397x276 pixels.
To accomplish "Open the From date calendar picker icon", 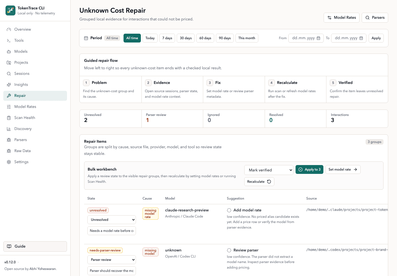I will 318,38.
